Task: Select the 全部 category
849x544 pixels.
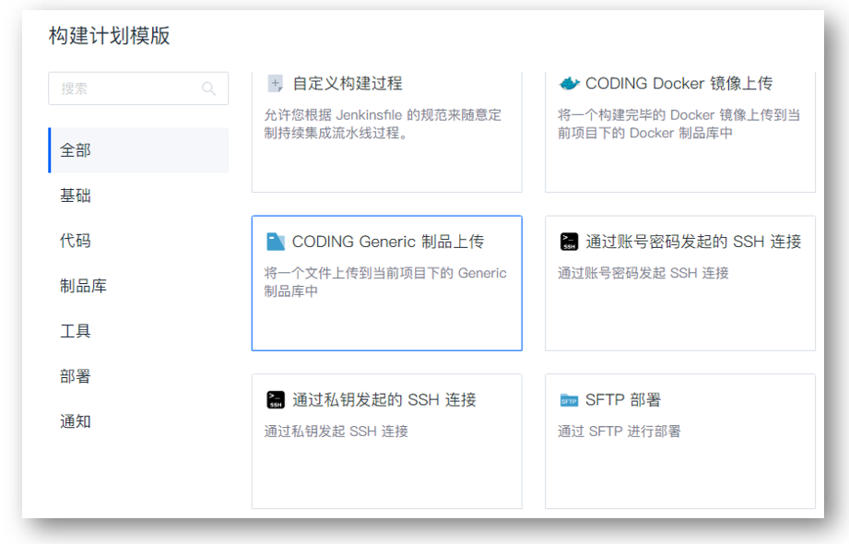Action: (x=138, y=150)
